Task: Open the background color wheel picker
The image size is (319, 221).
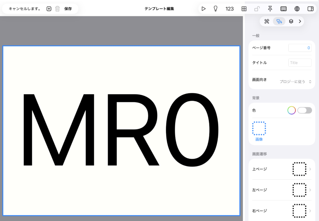Action: [291, 110]
